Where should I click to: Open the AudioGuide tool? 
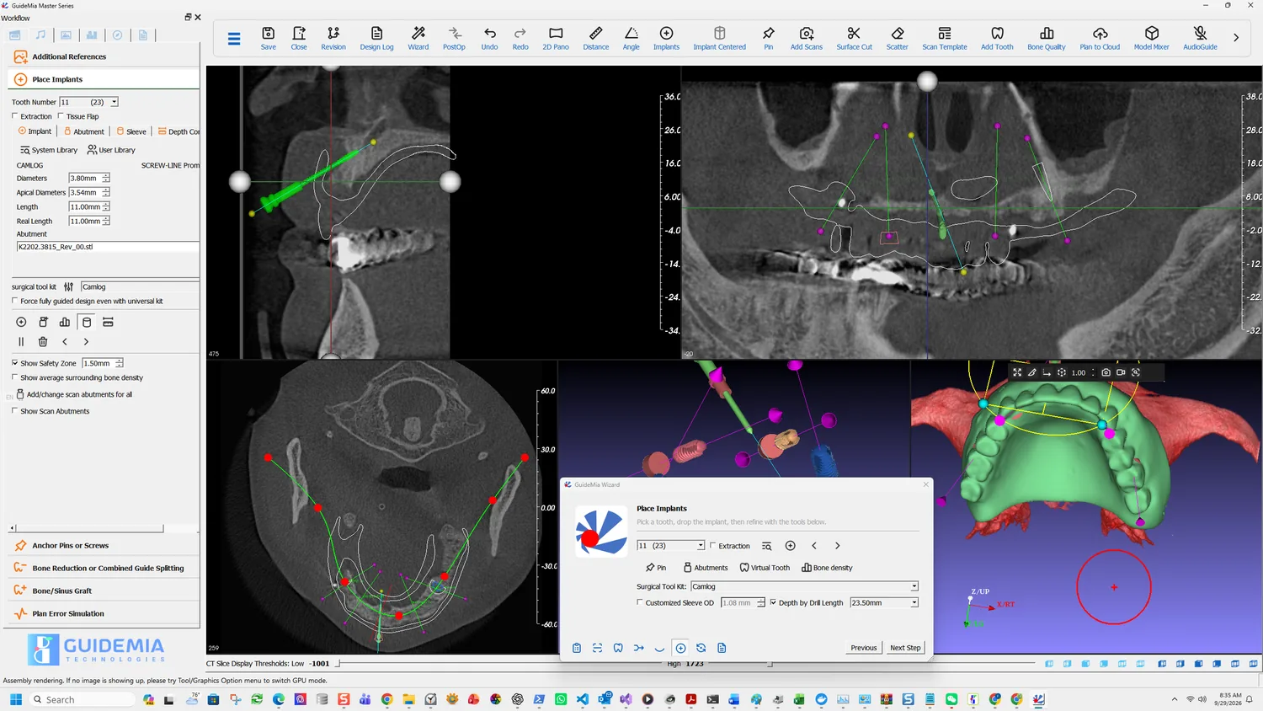(1200, 38)
